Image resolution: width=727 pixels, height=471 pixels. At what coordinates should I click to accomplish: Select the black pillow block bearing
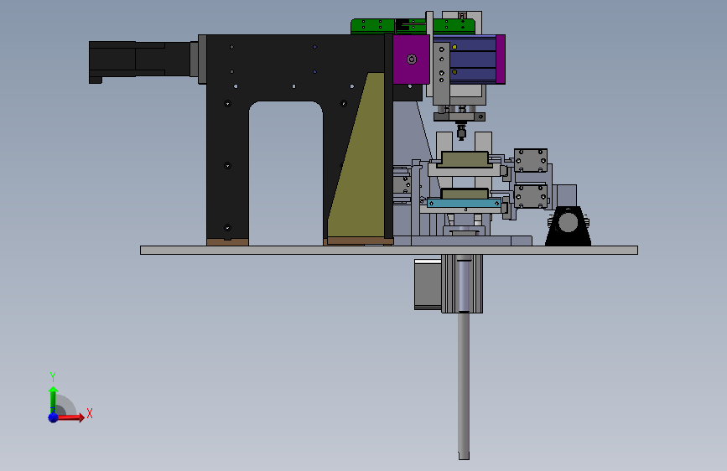[568, 226]
